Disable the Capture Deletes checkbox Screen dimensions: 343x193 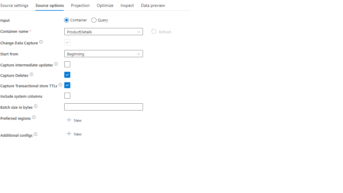click(67, 74)
